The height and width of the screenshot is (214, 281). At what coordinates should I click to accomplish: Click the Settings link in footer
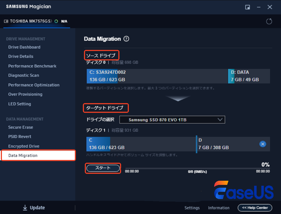[192, 208]
